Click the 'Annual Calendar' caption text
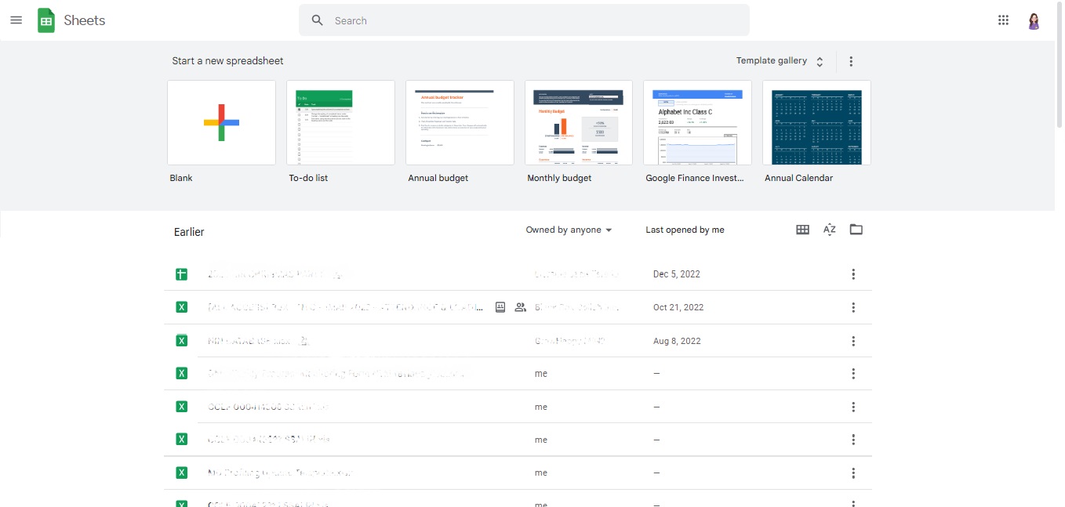The width and height of the screenshot is (1065, 507). (798, 179)
